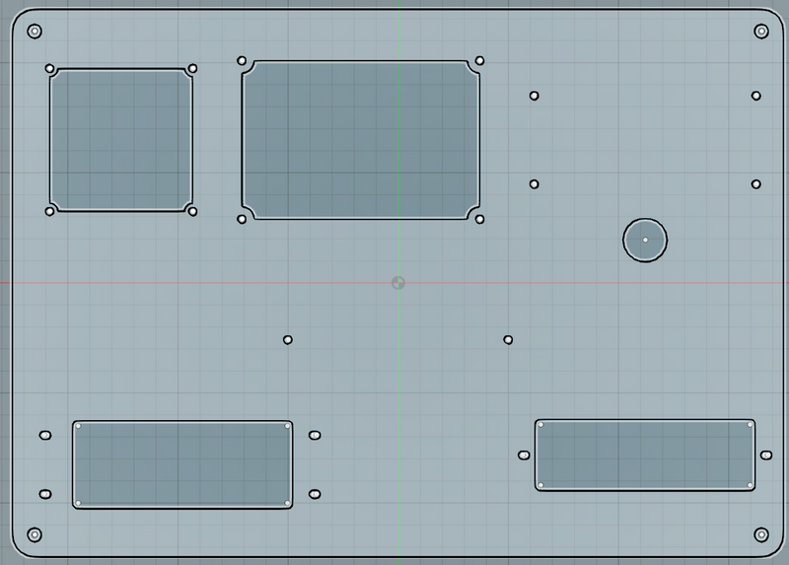
Task: Pick the hole at the square cutout's bottom-left corner
Action: point(50,211)
